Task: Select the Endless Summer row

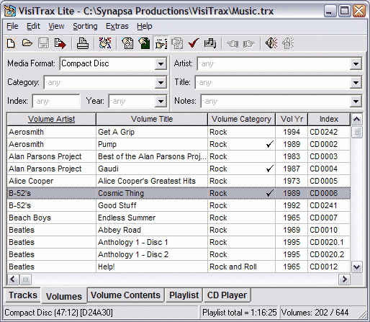Action: (x=179, y=218)
